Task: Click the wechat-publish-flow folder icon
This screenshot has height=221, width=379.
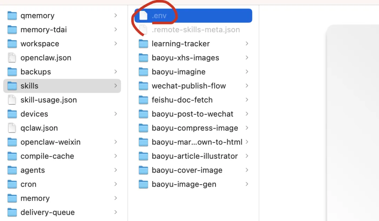Action: (143, 86)
